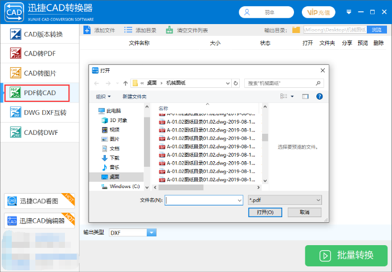Image resolution: width=392 pixels, height=272 pixels.
Task: Click the change view layout icon
Action: 284,96
